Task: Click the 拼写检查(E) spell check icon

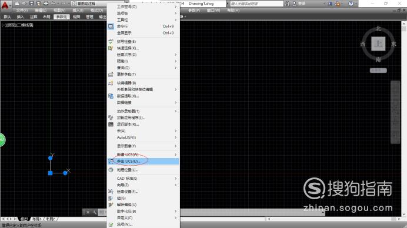Action: pyautogui.click(x=111, y=42)
